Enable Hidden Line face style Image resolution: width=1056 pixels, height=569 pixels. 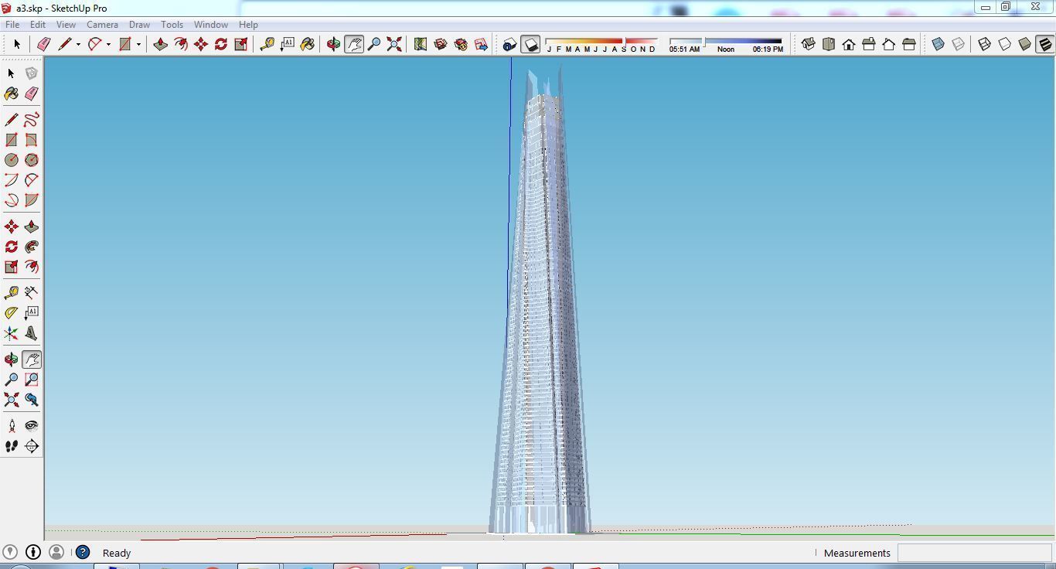(x=1004, y=45)
